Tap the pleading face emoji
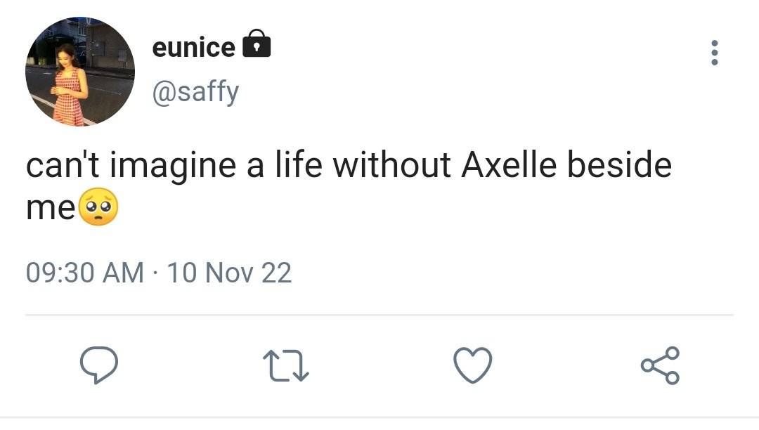Image resolution: width=759 pixels, height=430 pixels. pyautogui.click(x=98, y=207)
